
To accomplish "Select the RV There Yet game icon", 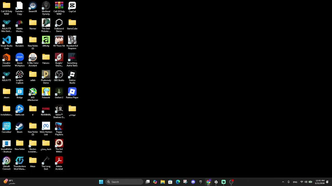I will coord(59,42).
